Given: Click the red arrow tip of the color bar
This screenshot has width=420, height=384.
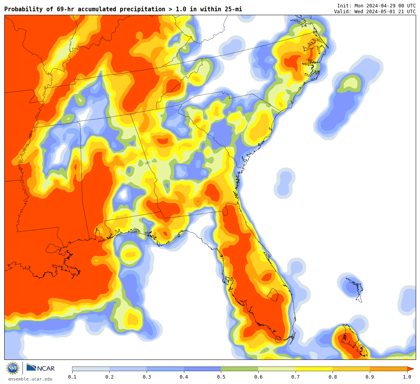Looking at the screenshot, I should pos(410,369).
